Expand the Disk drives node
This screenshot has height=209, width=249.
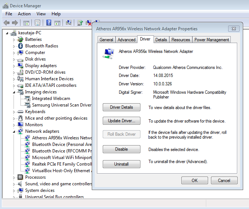14,59
